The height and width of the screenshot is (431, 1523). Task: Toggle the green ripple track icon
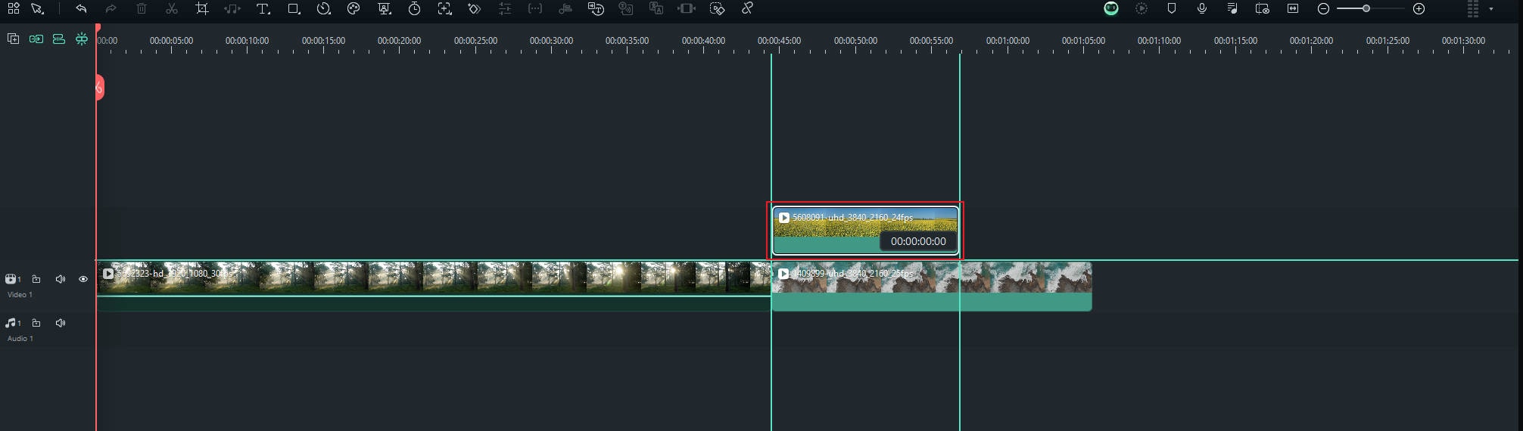[58, 39]
